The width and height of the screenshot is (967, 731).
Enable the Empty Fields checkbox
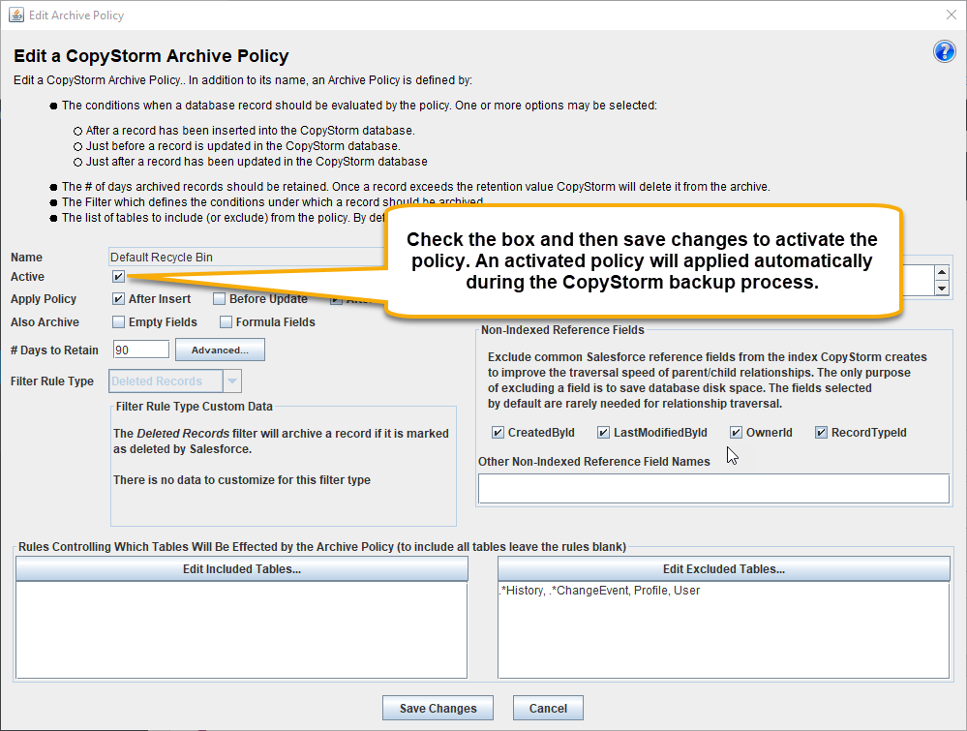[x=118, y=322]
